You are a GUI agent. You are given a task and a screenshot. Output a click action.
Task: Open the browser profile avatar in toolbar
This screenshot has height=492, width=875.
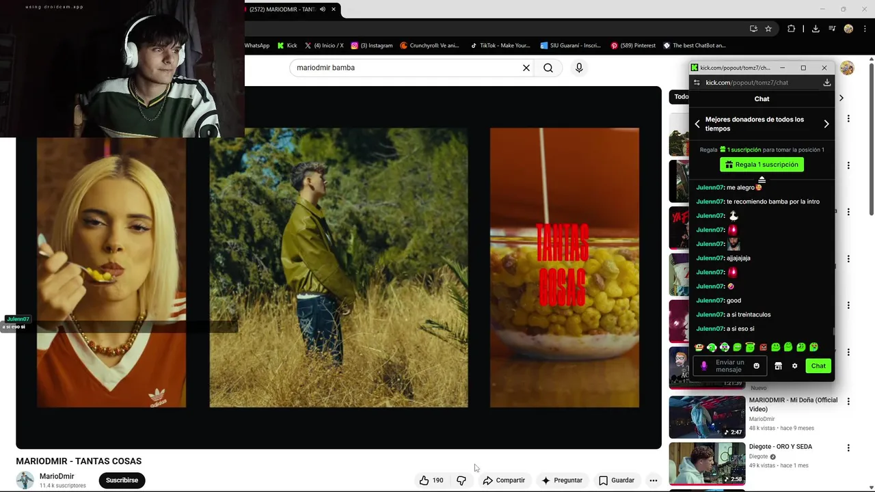[848, 29]
